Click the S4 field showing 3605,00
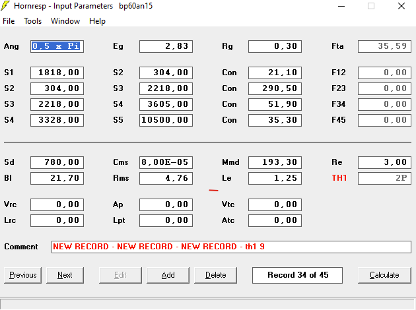 pyautogui.click(x=166, y=104)
